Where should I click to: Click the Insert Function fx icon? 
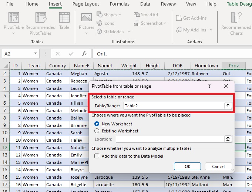84,54
